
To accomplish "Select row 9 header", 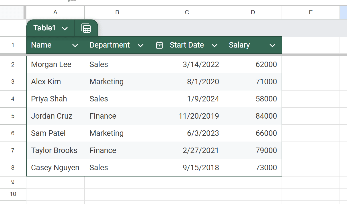I will (x=13, y=182).
